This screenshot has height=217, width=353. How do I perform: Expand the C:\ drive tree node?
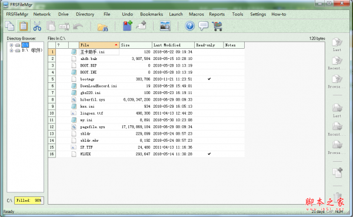(11, 45)
